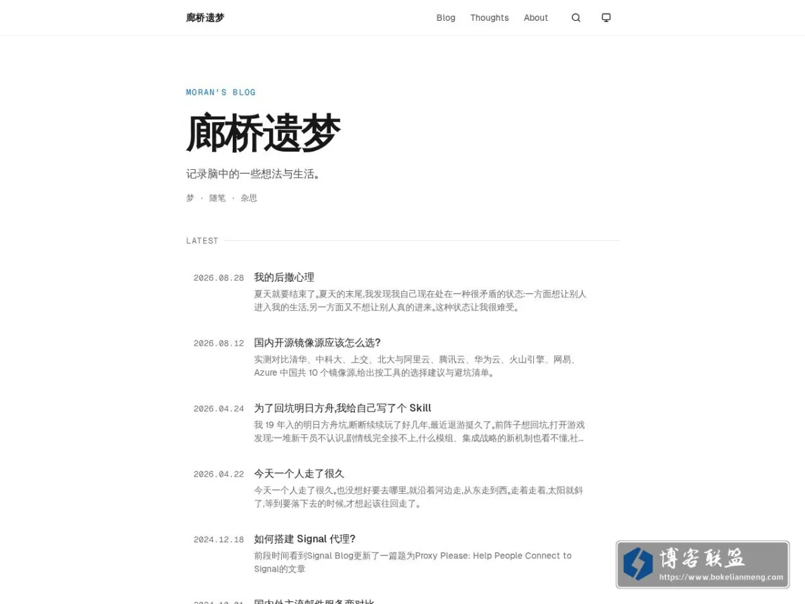Open the post 国内开源镜像源应该怎么选?
The width and height of the screenshot is (805, 604).
coord(317,342)
